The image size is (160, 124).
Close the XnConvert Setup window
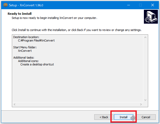pos(153,5)
